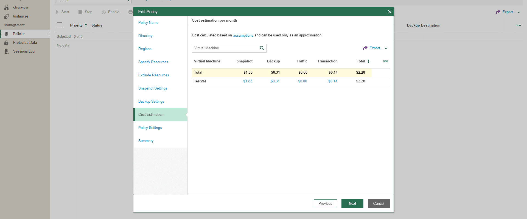
Task: Click the Enable power icon
Action: click(x=104, y=12)
